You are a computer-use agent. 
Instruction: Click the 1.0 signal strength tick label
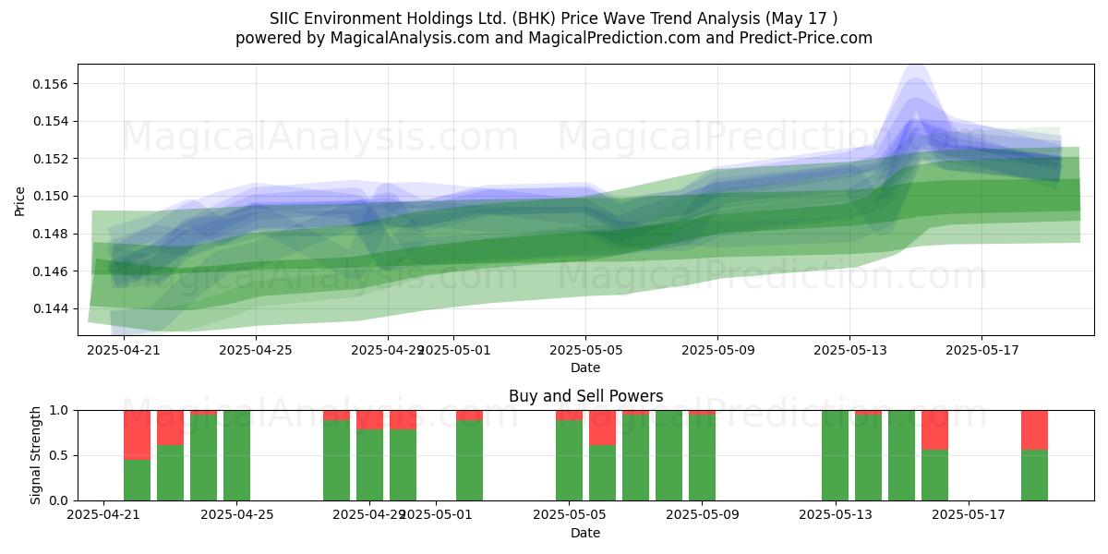point(61,410)
